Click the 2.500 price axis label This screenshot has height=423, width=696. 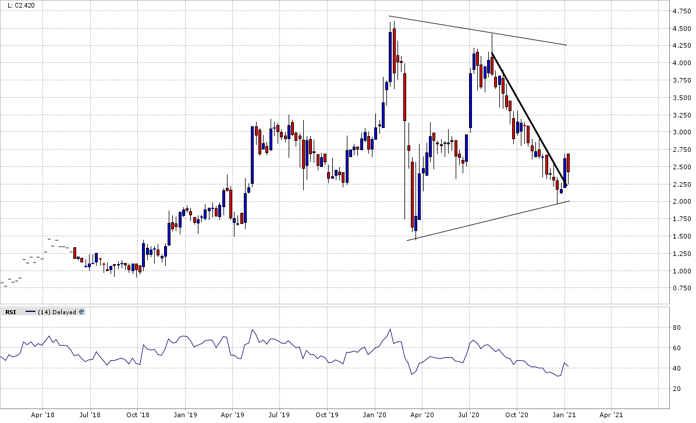point(682,167)
